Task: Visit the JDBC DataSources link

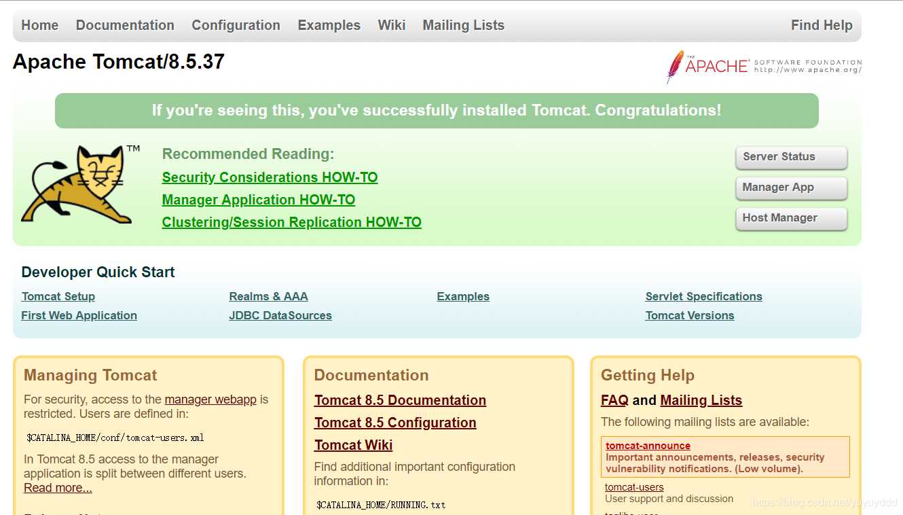Action: click(x=280, y=315)
